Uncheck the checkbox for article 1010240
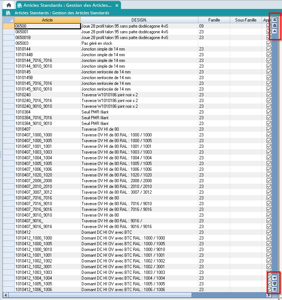 point(269,95)
